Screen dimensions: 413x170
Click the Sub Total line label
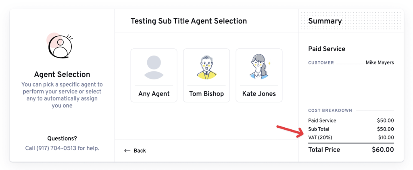[319, 129]
